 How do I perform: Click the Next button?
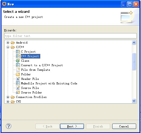point(72,126)
